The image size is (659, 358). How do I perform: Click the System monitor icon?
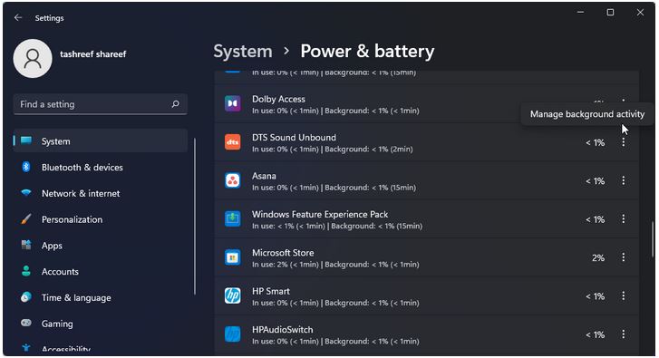(26, 140)
